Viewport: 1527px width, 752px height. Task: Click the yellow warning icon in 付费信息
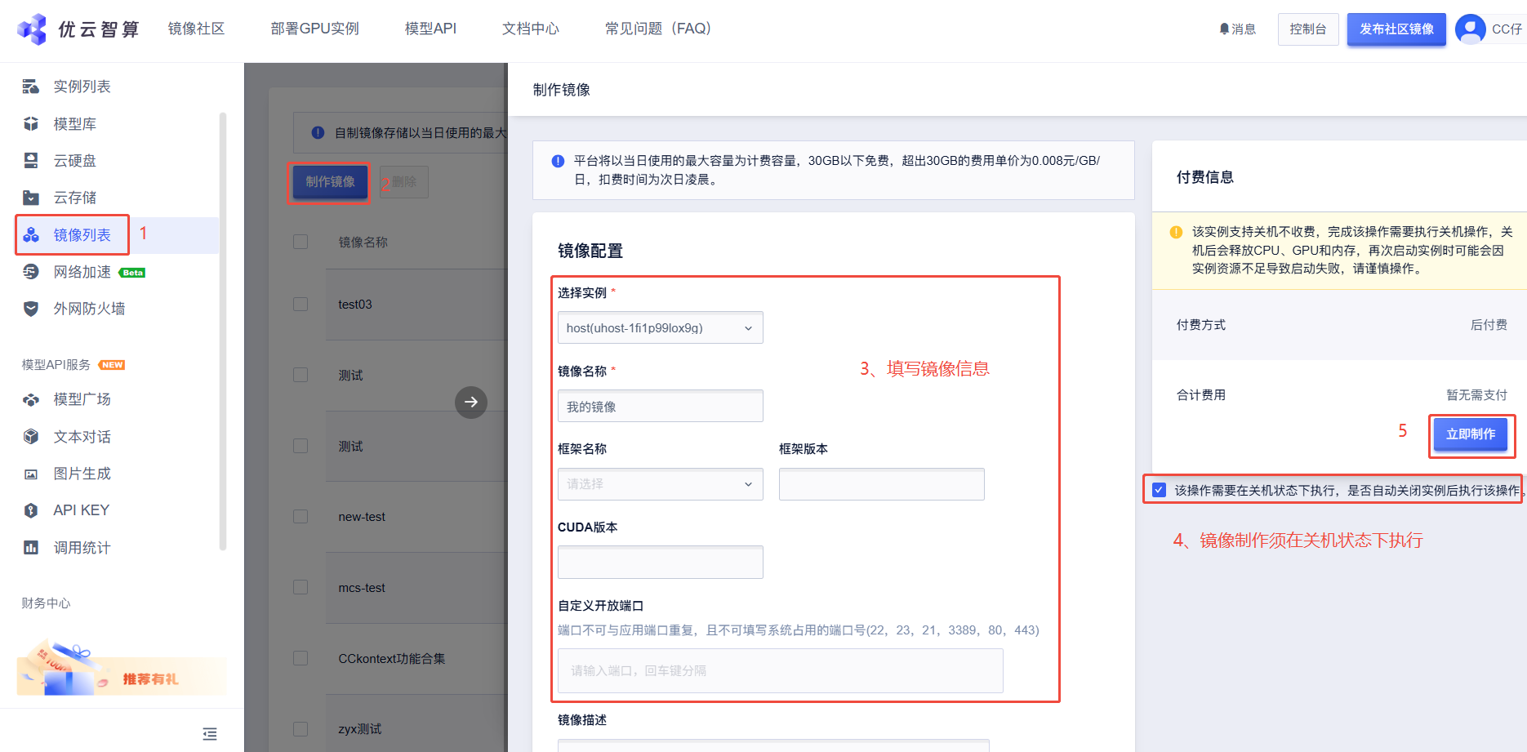coord(1176,232)
